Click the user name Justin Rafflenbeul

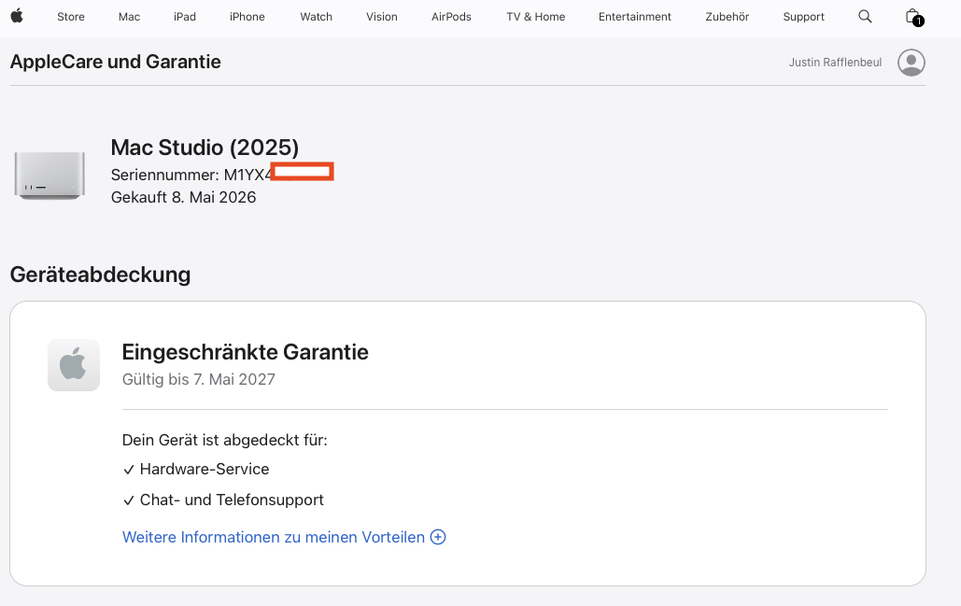click(835, 63)
